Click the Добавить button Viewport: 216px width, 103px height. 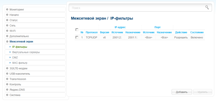coord(182,92)
